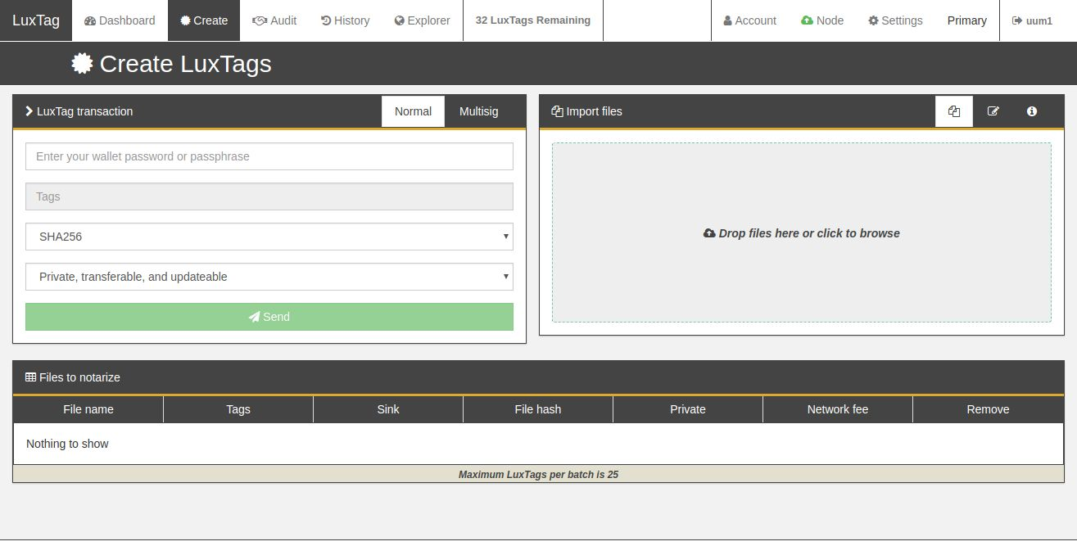Open the Private, transferable, updateable dropdown
This screenshot has height=555, width=1077.
coord(269,277)
